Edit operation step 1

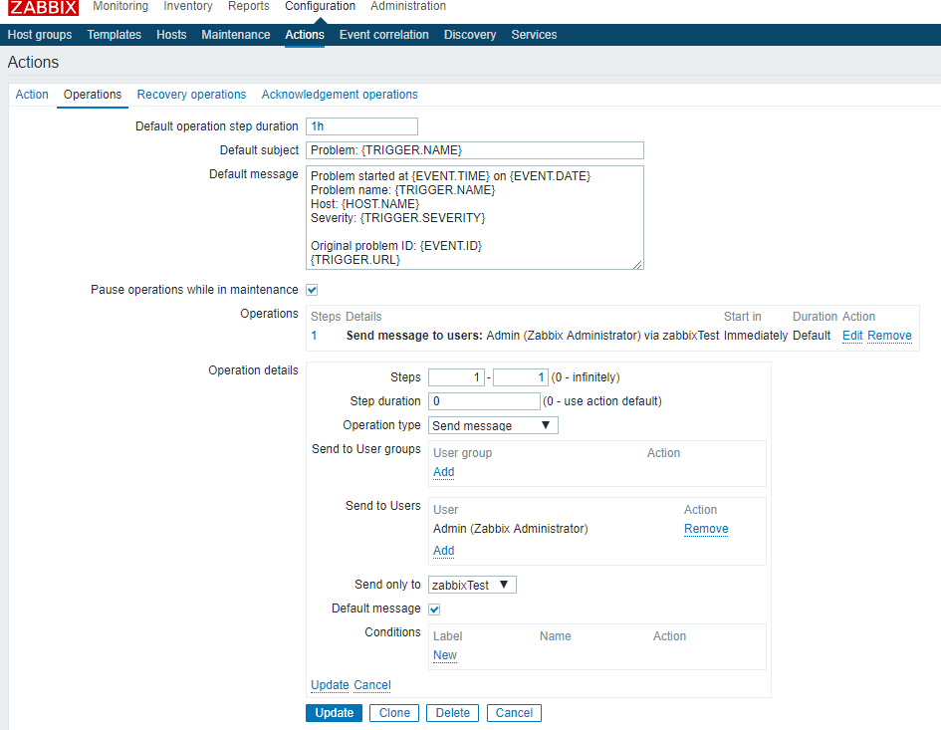click(852, 336)
